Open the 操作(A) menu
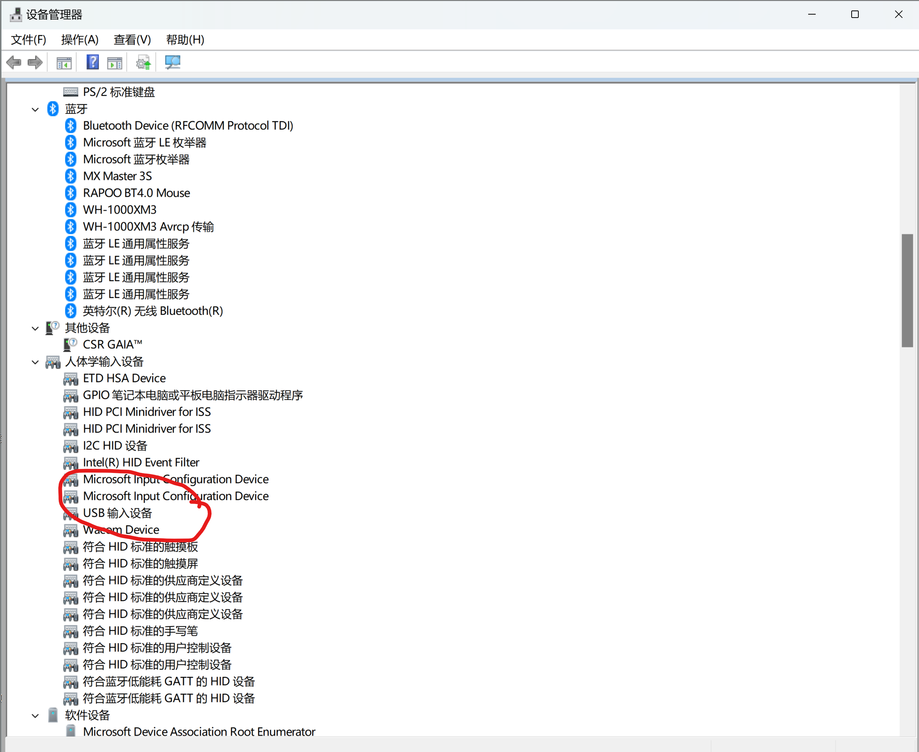The height and width of the screenshot is (752, 919). coord(80,40)
